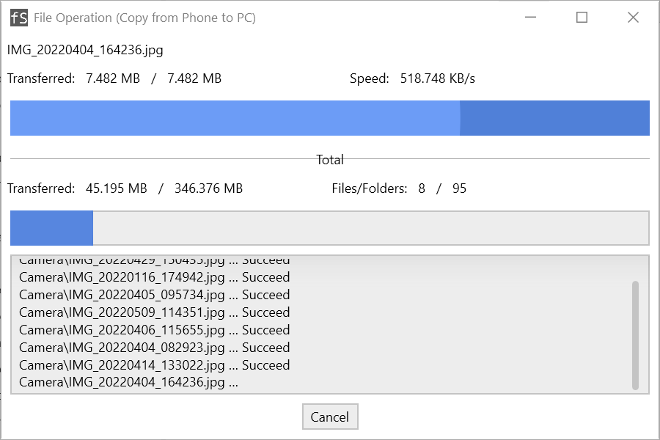This screenshot has height=440, width=660.
Task: Select log entry IMG_20220414_133022.jpg
Action: coord(155,365)
